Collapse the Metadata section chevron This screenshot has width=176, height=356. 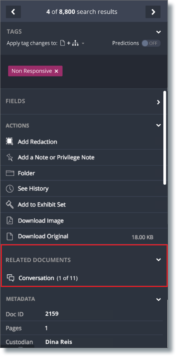coord(159,299)
